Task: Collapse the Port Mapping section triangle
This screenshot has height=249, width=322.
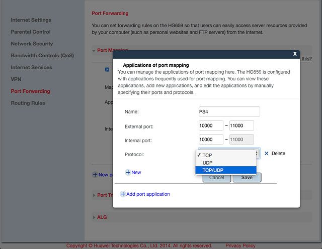Action: point(94,50)
